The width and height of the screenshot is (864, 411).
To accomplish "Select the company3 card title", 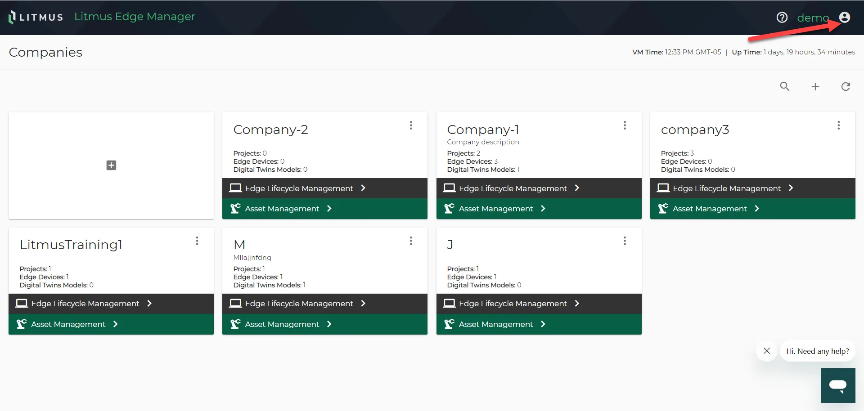I will (x=695, y=130).
